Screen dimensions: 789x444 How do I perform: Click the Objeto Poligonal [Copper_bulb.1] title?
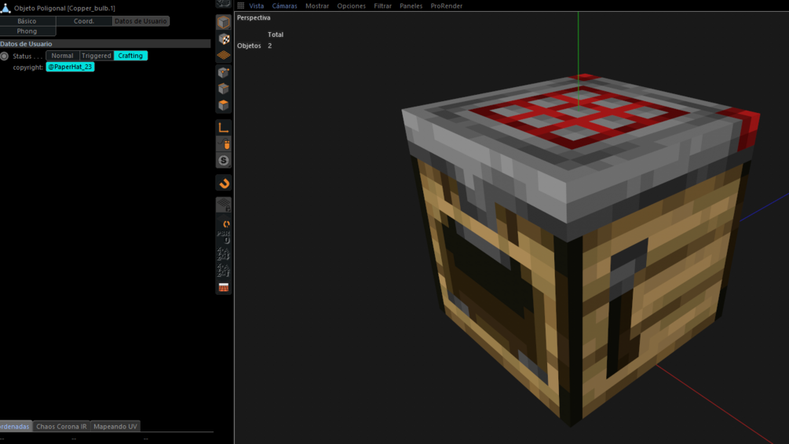point(64,8)
